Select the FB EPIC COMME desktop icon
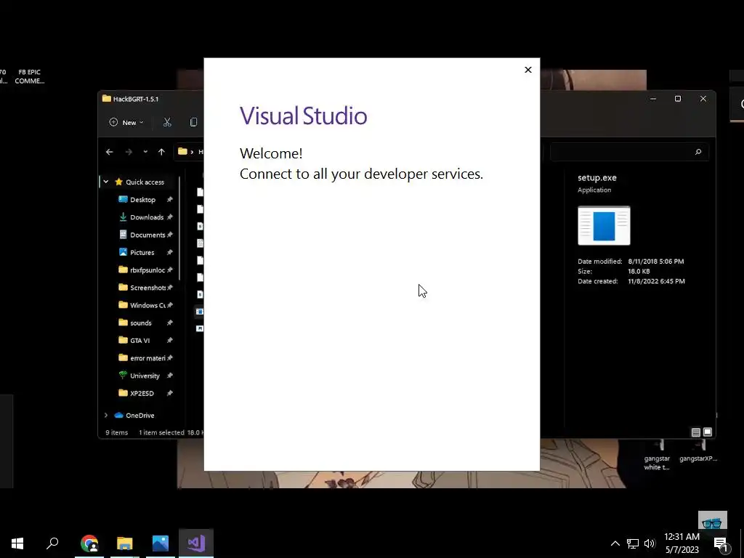This screenshot has width=744, height=558. click(29, 76)
